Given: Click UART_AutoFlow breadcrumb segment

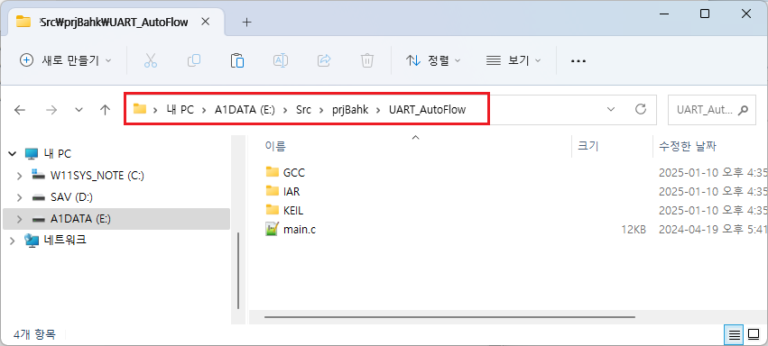Looking at the screenshot, I should tap(427, 109).
